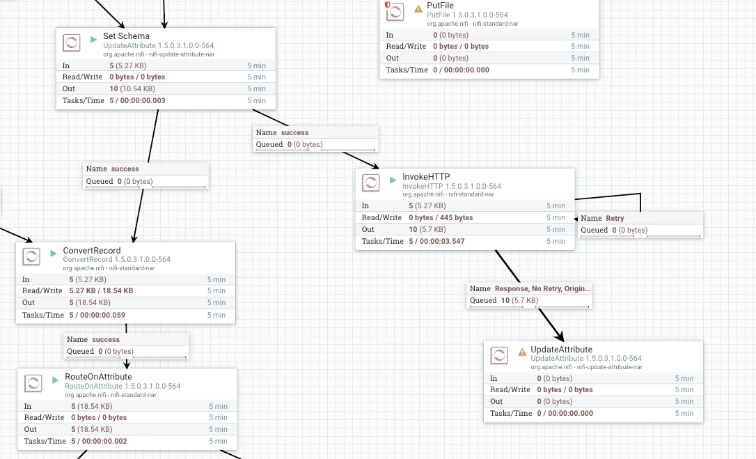The image size is (756, 459).
Task: Select the RouteOnAttribute processor title
Action: (98, 377)
